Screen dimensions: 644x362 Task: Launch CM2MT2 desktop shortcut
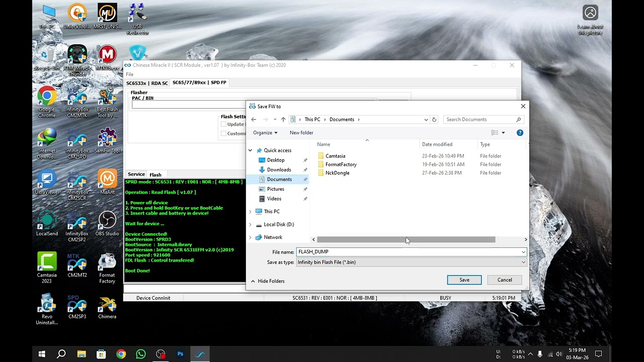(77, 265)
